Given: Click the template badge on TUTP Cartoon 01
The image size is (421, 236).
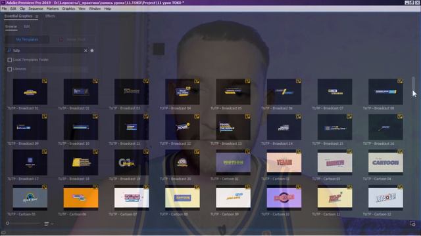Looking at the screenshot, I should (247, 151).
